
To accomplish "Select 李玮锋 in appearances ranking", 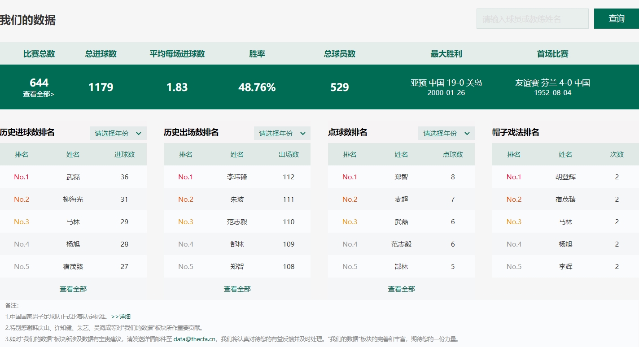I will [x=237, y=177].
